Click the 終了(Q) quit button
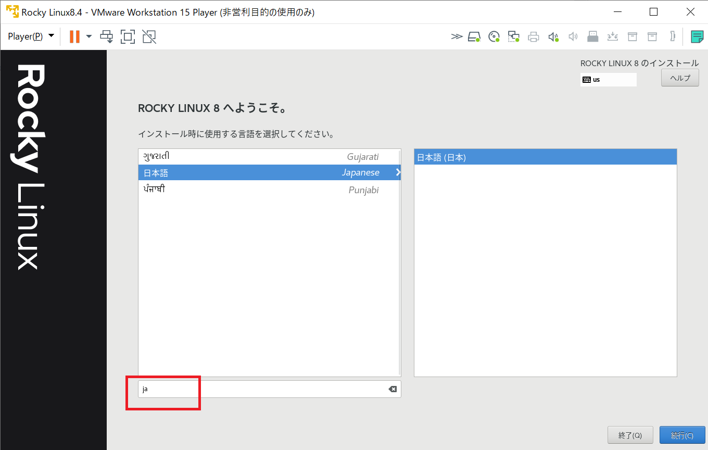Image resolution: width=708 pixels, height=450 pixels. [630, 435]
